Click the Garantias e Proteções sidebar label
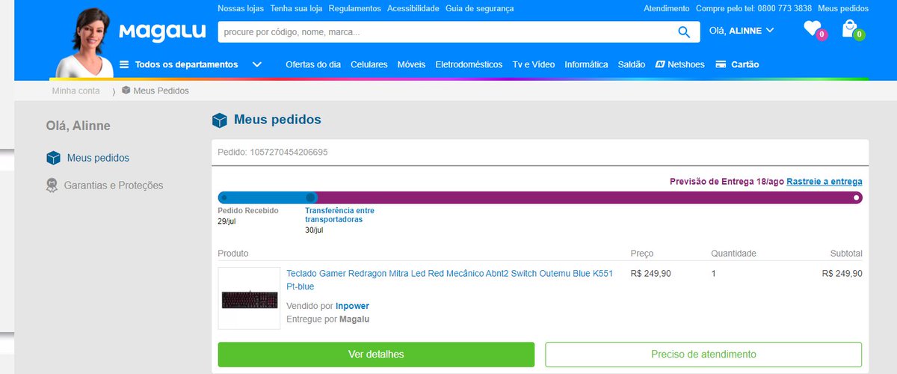Viewport: 897px width, 374px height. [114, 186]
